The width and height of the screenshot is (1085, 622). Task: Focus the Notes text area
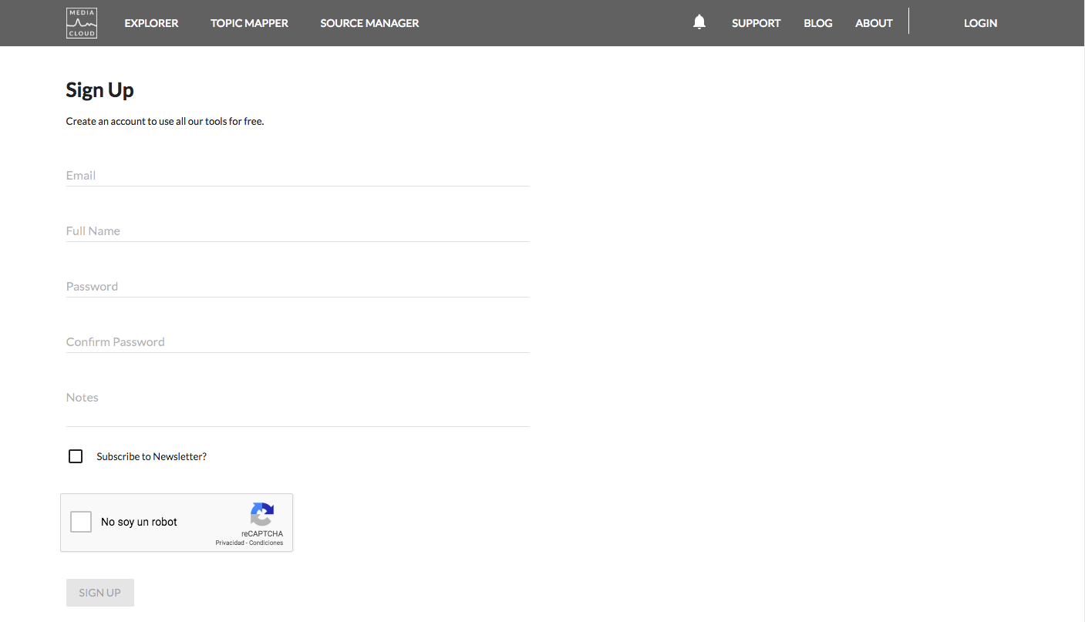tap(297, 406)
